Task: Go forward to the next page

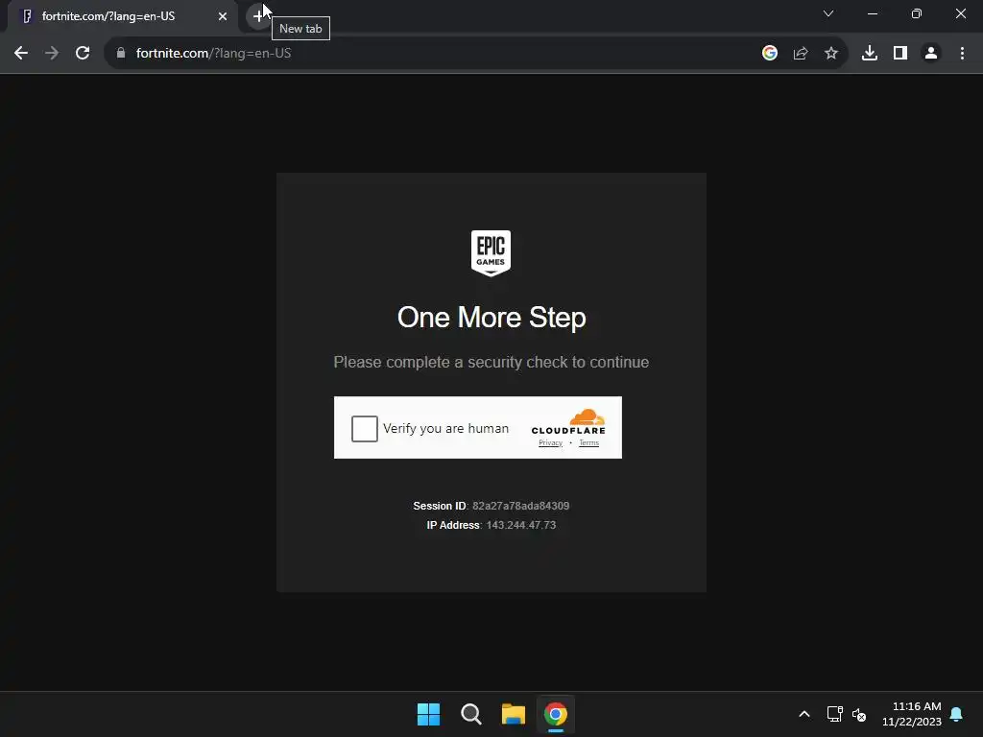Action: pos(52,54)
